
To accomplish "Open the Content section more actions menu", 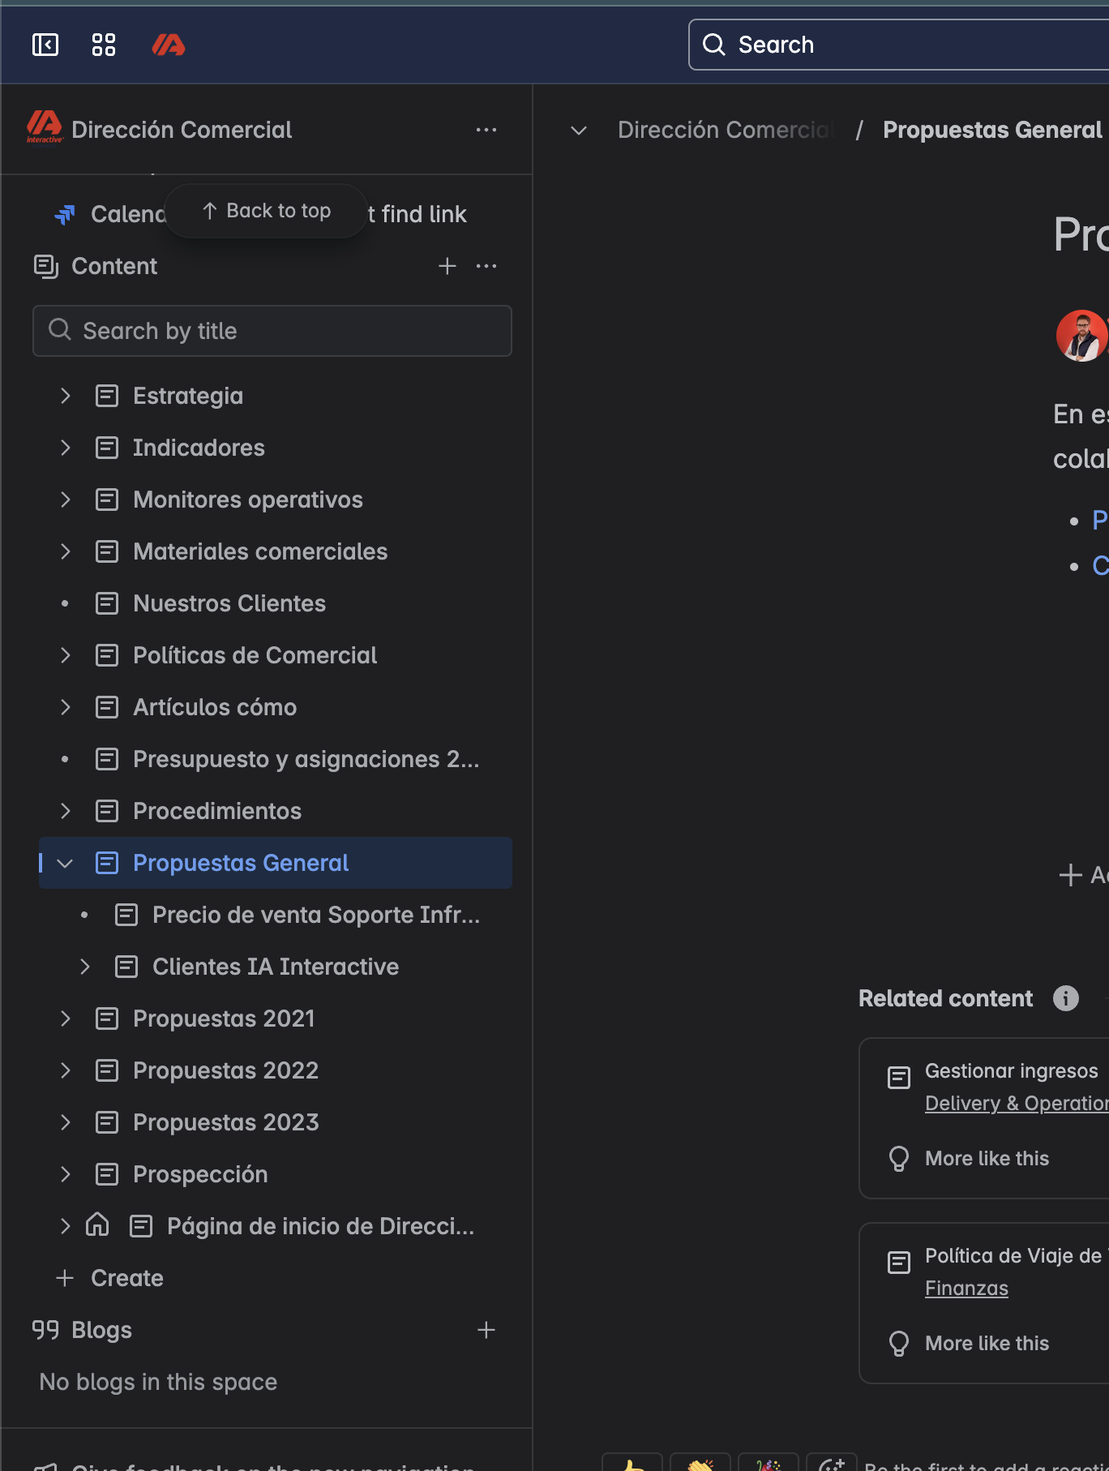I will (486, 266).
